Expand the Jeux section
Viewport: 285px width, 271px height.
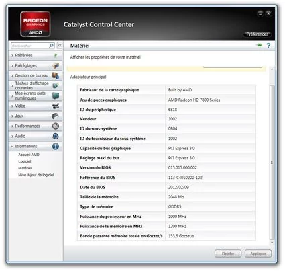coord(36,116)
